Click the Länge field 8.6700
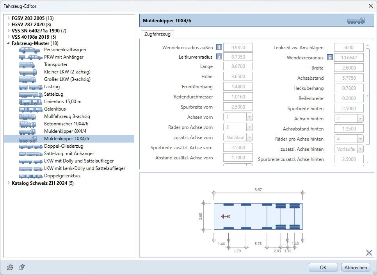This screenshot has height=275, width=377. click(x=238, y=66)
